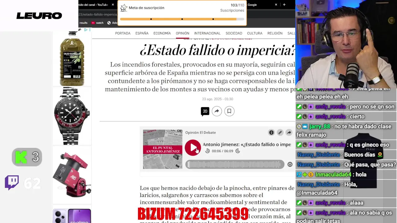Click the red telescope mount ad

[x=72, y=175]
